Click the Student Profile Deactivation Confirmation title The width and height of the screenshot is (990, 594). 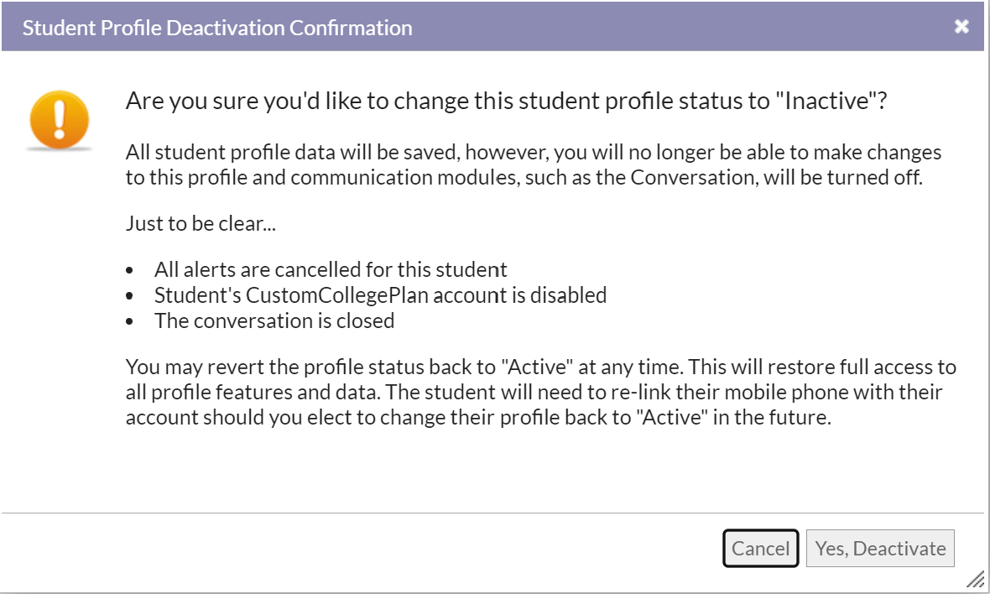point(217,28)
